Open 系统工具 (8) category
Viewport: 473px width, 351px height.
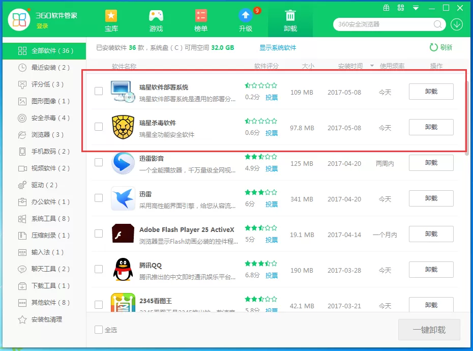44,219
